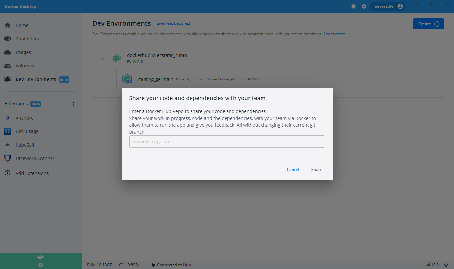
Task: Click the Docker whale icon at bottom left
Action: pos(41,257)
